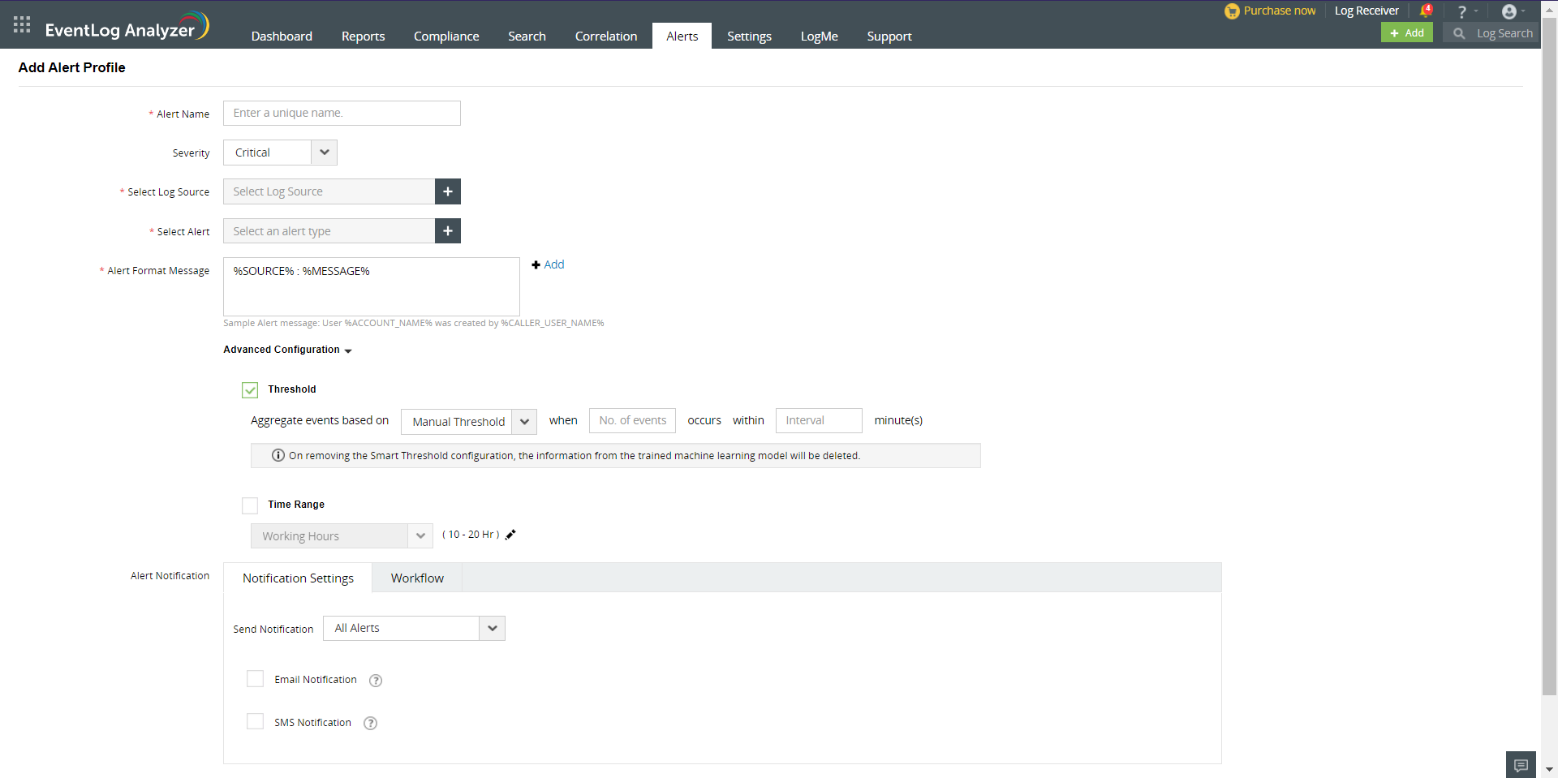Click the green Add button in header
The image size is (1558, 778).
tap(1407, 32)
